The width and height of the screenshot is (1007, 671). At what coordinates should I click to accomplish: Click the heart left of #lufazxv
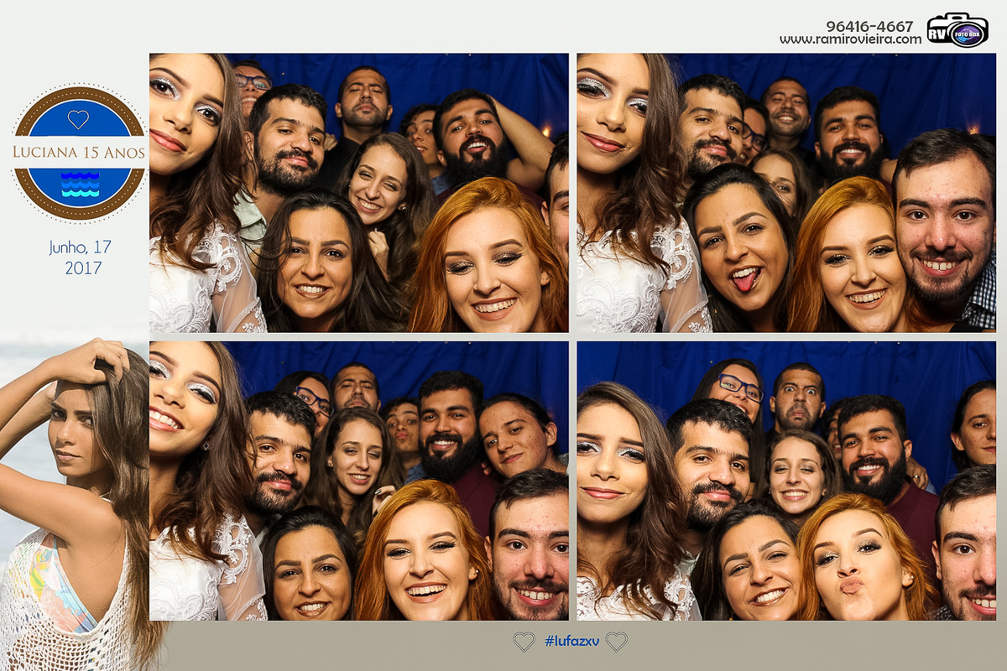(524, 642)
